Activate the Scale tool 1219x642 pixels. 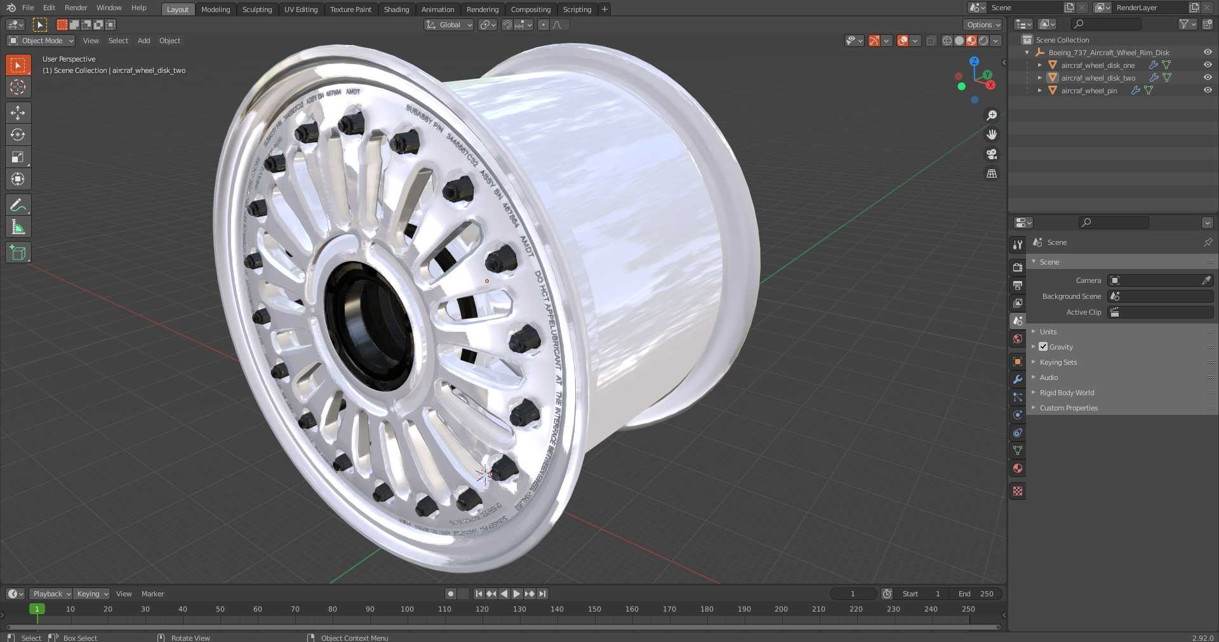click(18, 157)
